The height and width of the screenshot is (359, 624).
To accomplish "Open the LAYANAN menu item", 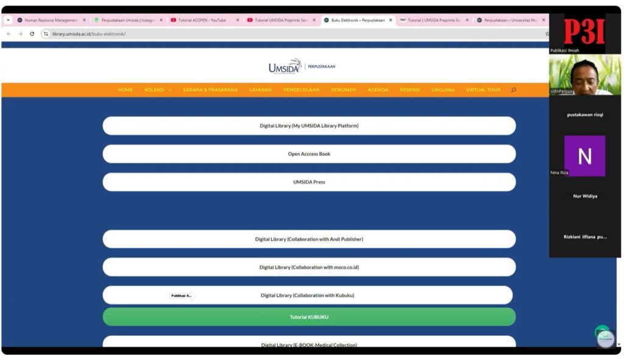I will coord(260,90).
